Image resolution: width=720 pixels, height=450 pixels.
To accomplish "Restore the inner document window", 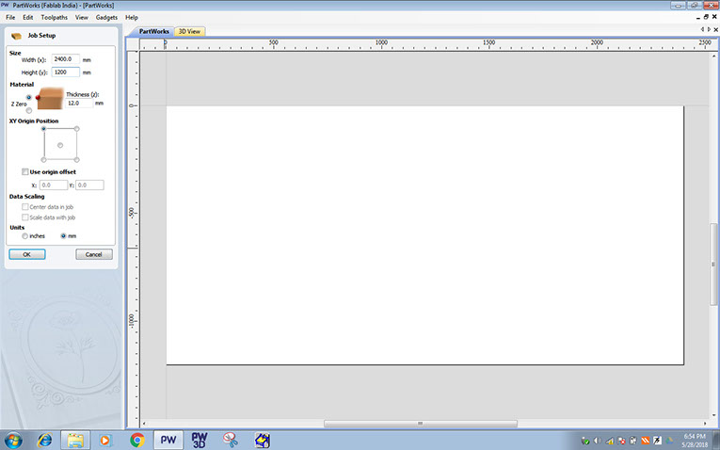I will pos(706,17).
